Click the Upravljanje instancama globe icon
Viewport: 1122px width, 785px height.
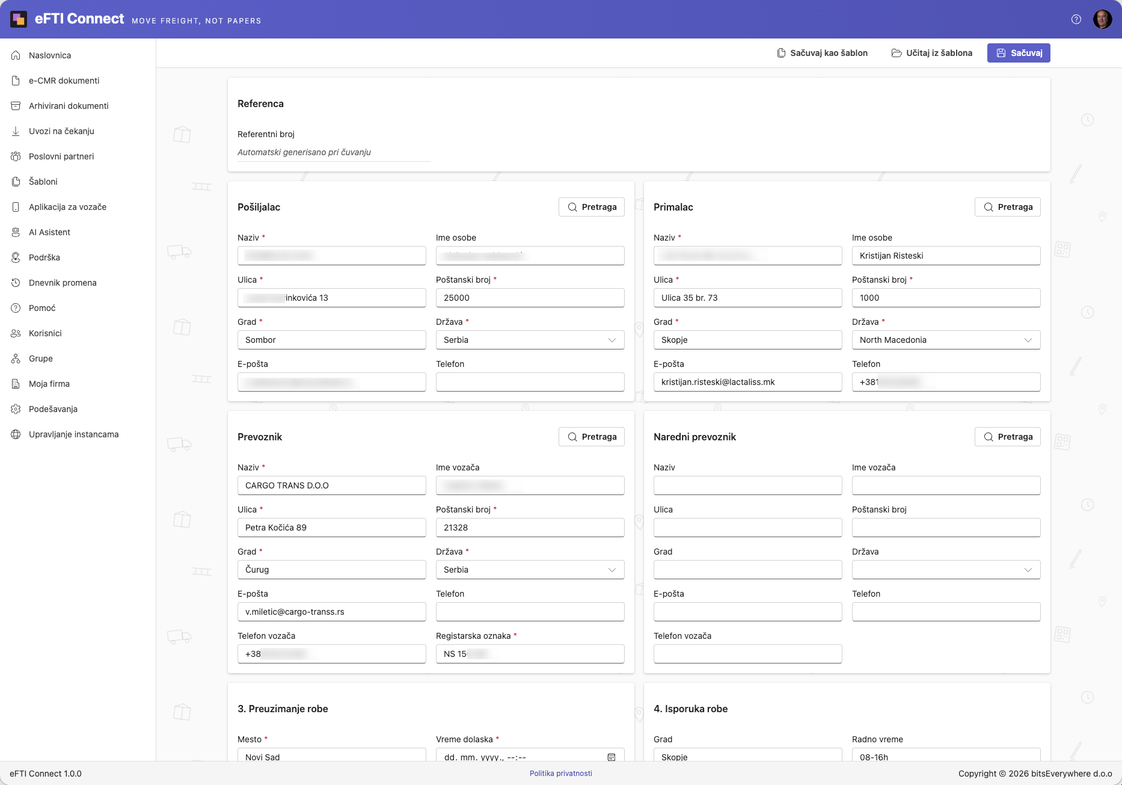(x=16, y=434)
